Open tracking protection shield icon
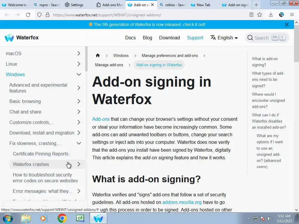The height and width of the screenshot is (224, 299). [x=39, y=15]
